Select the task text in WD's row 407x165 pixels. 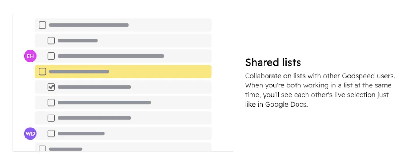81,134
